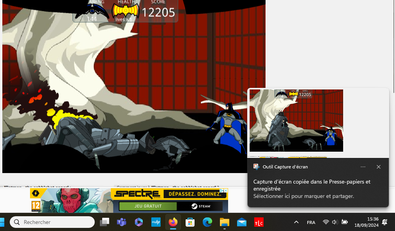The image size is (395, 231).
Task: Open the Microsoft 365 Copilot taskbar icon
Action: [x=138, y=222]
